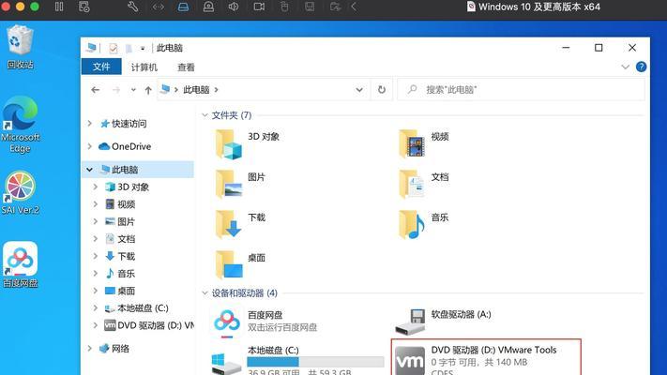Screen dimensions: 667x375
Task: Collapse 文件夹 (7) group
Action: click(205, 115)
